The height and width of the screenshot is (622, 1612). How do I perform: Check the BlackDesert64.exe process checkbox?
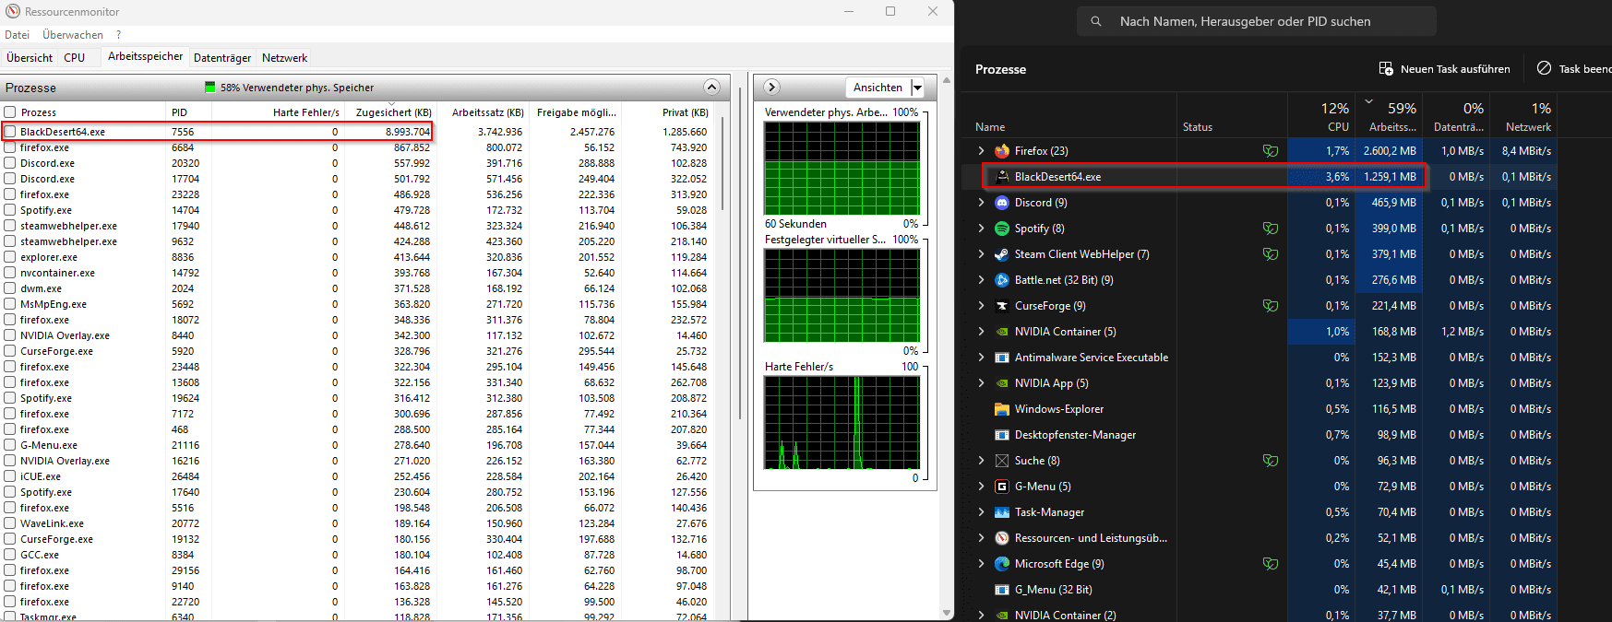[x=10, y=132]
